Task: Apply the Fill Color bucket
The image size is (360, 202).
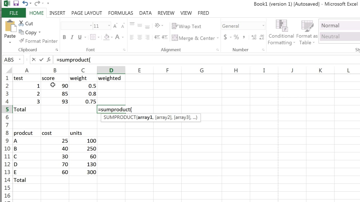Action: tap(107, 37)
